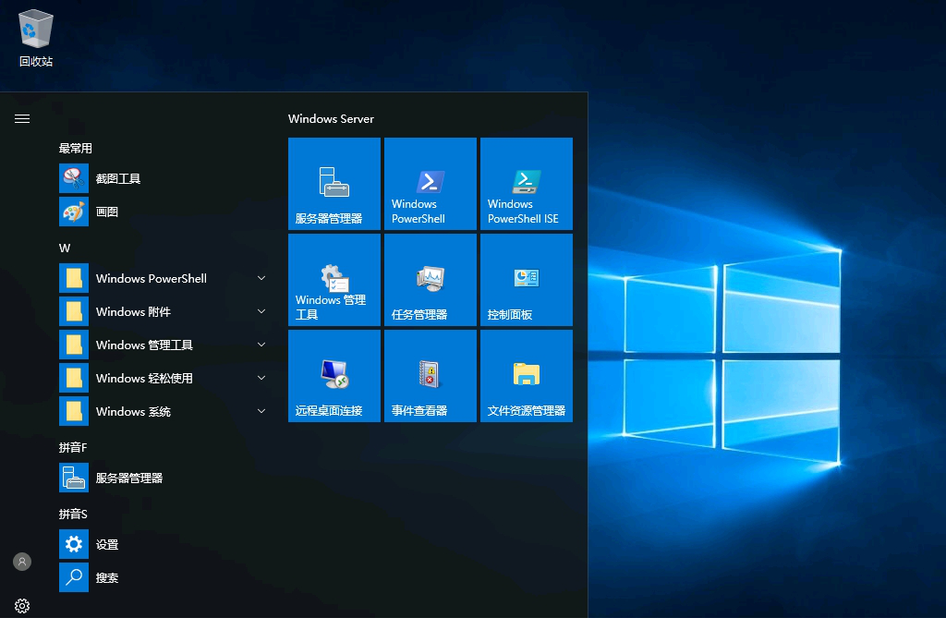Click the Windows 管理工具 folder
The height and width of the screenshot is (642, 946).
163,345
